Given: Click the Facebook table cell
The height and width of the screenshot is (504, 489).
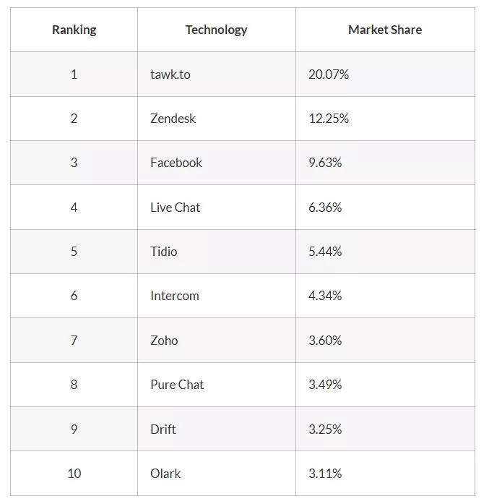Looking at the screenshot, I should coord(176,163).
